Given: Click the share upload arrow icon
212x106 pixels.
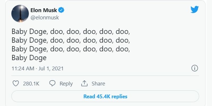Looking at the screenshot, I should pyautogui.click(x=84, y=83).
